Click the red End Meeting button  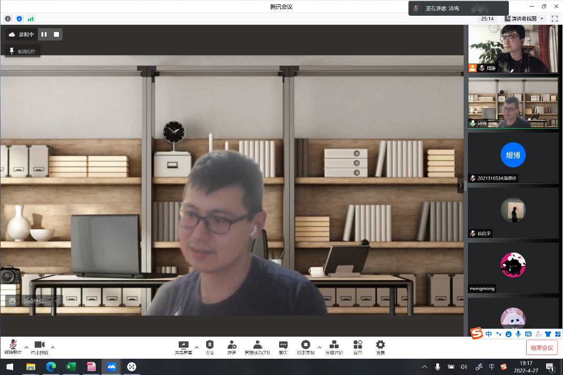(541, 348)
